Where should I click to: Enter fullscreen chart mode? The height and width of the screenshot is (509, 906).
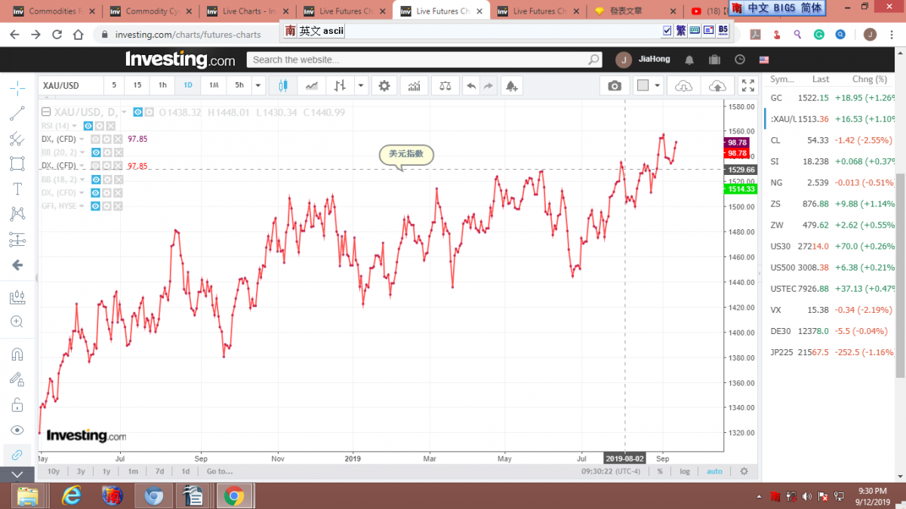coord(747,86)
